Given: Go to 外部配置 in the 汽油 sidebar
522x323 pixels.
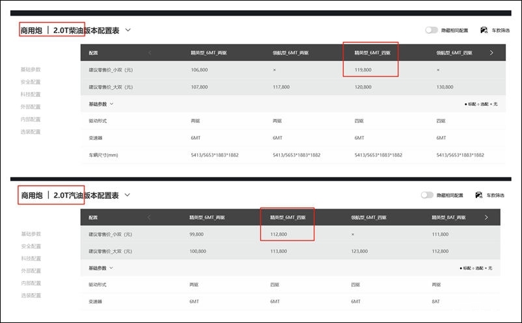Looking at the screenshot, I should click(x=31, y=271).
